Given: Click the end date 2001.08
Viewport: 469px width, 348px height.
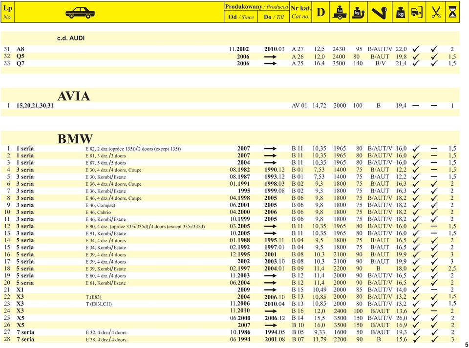Looking at the screenshot, I should 275,339.
